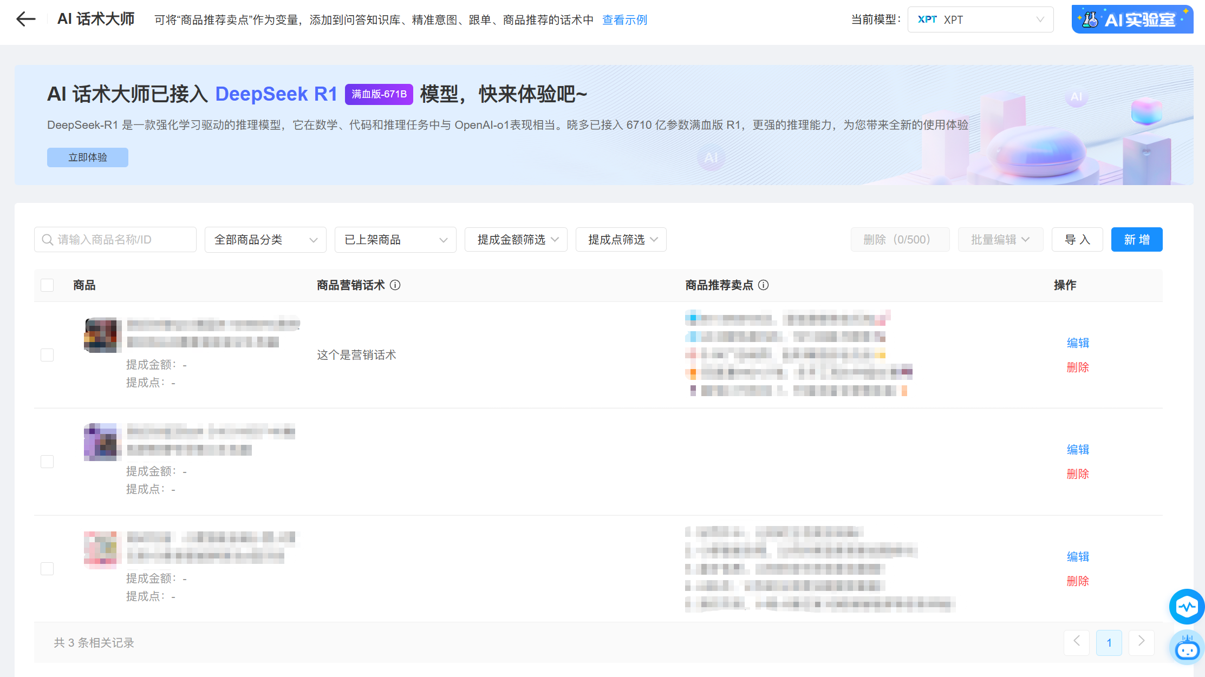Click the 立即体验 banner button

coord(88,157)
